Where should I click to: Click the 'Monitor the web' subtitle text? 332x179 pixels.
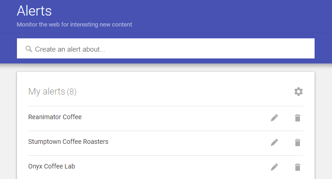(74, 25)
